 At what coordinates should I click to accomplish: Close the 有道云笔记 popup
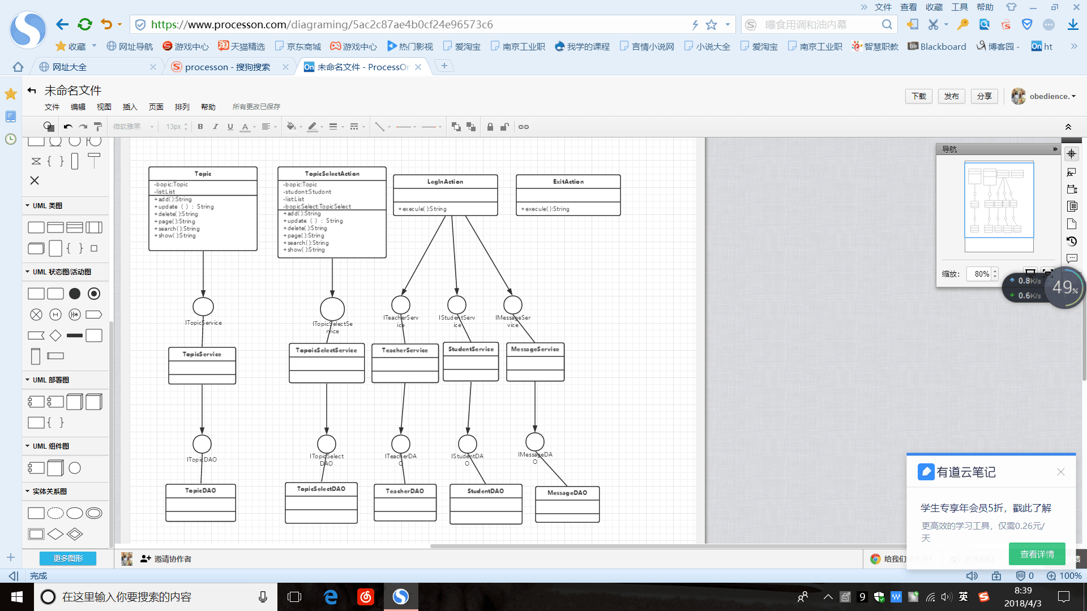pyautogui.click(x=1061, y=472)
